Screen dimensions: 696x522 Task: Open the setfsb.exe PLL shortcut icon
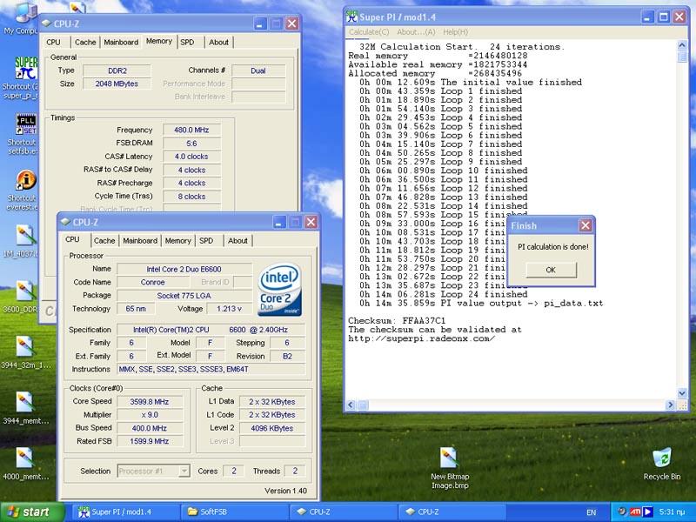pos(25,124)
